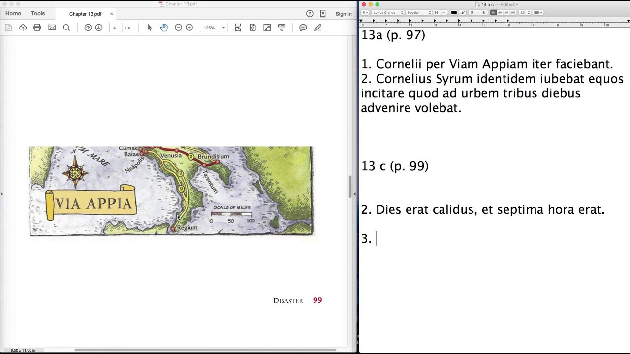Screen dimensions: 630x354
Task: Toggle Bold in TextEdit toolbar
Action: pos(472,12)
